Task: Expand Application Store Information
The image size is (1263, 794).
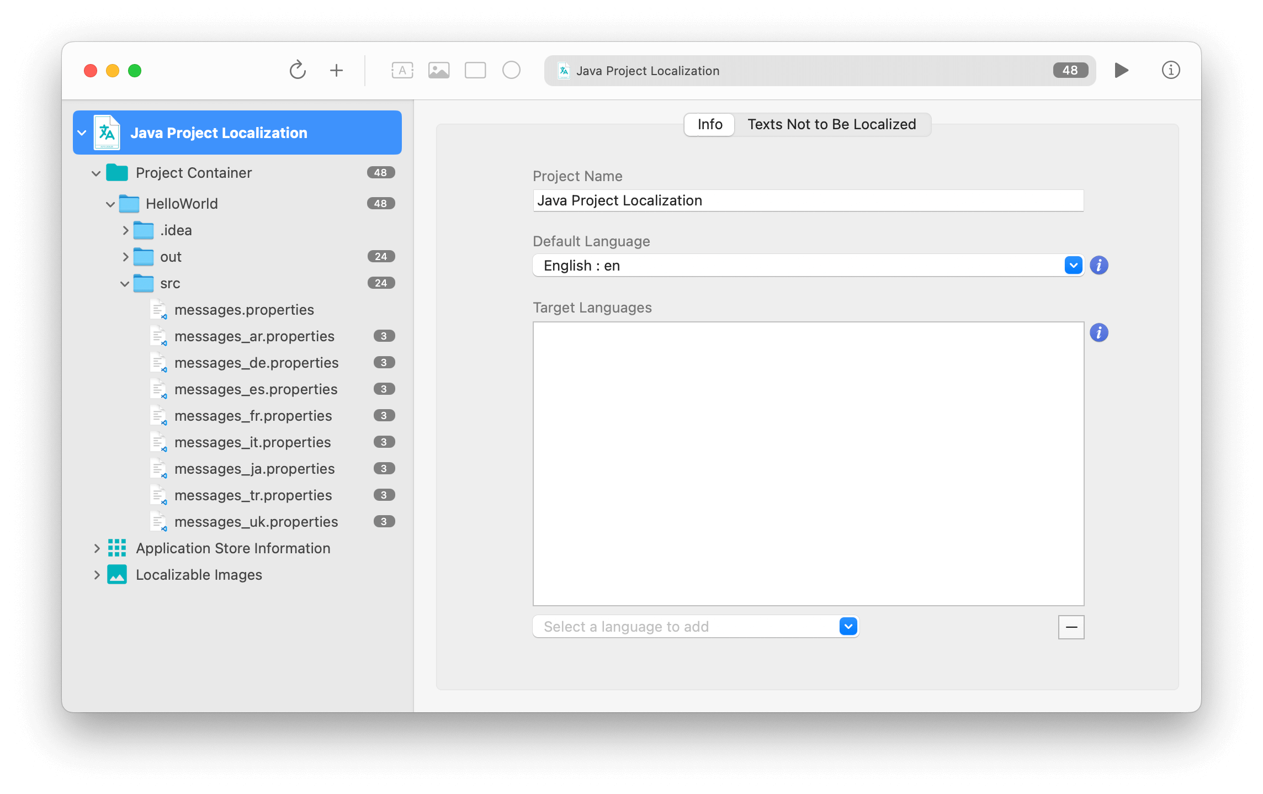Action: [x=97, y=548]
